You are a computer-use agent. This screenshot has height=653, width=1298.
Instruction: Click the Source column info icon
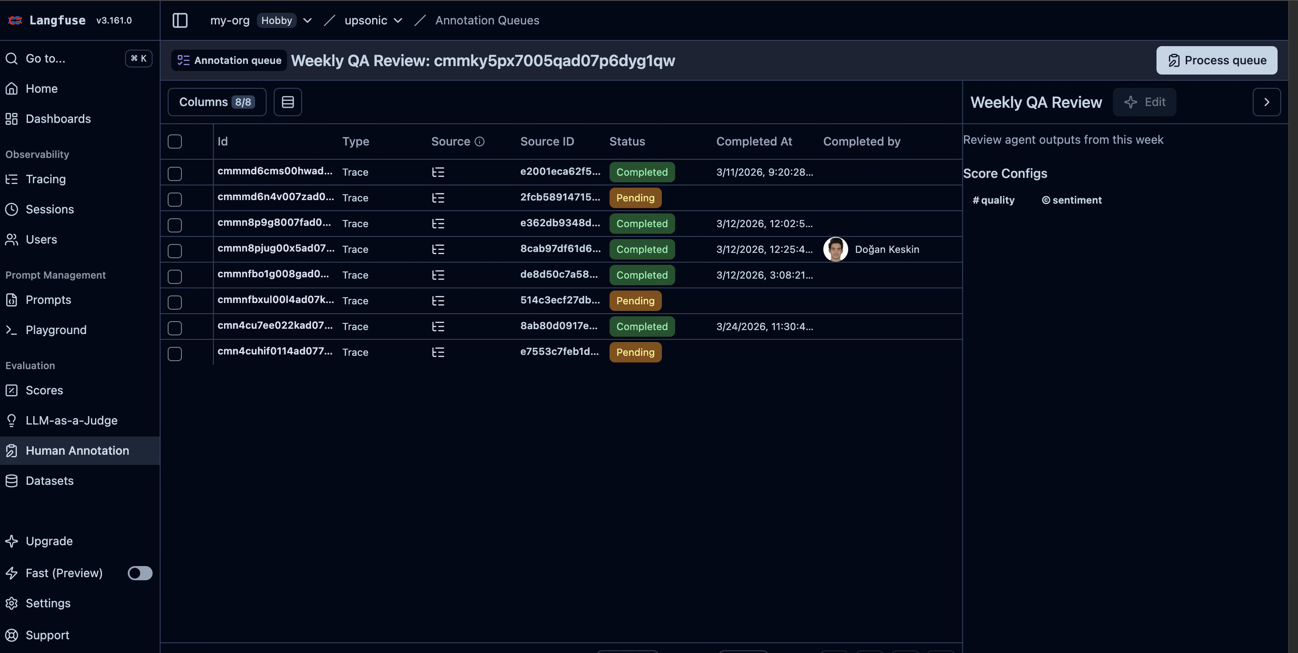point(480,142)
